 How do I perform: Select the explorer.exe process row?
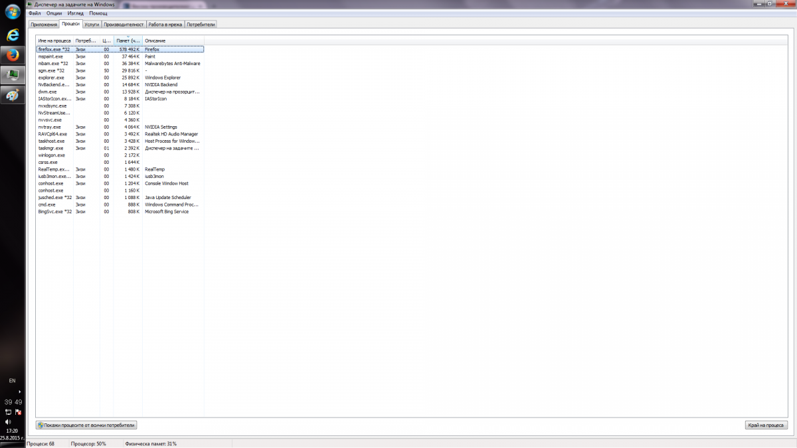120,78
